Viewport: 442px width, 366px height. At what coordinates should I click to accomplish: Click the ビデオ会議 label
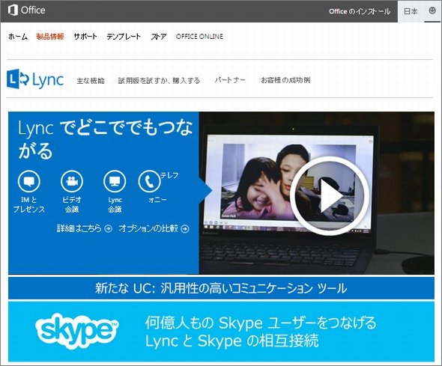pyautogui.click(x=72, y=204)
